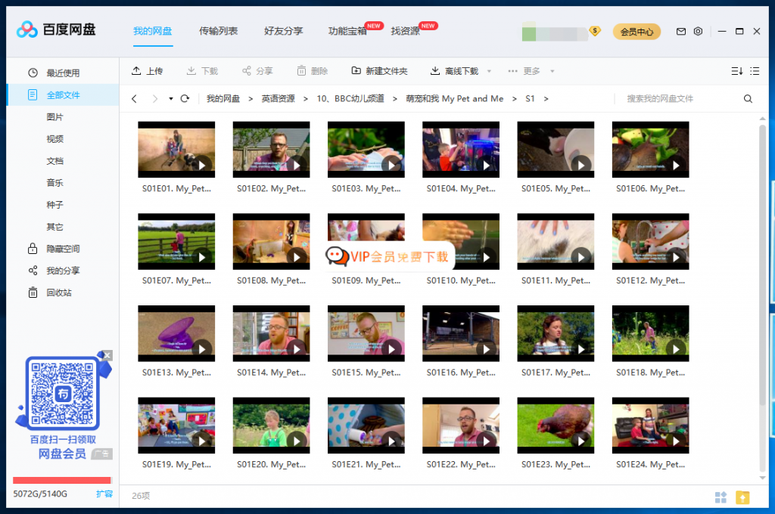This screenshot has height=514, width=775.
Task: Open 隐藏空间 hidden space
Action: 63,249
